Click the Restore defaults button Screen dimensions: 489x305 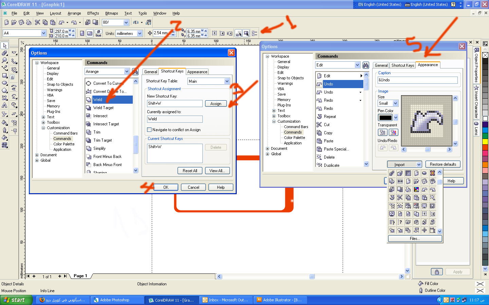click(x=443, y=164)
